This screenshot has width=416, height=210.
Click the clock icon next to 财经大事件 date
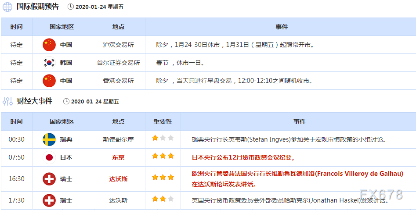[x=66, y=101]
